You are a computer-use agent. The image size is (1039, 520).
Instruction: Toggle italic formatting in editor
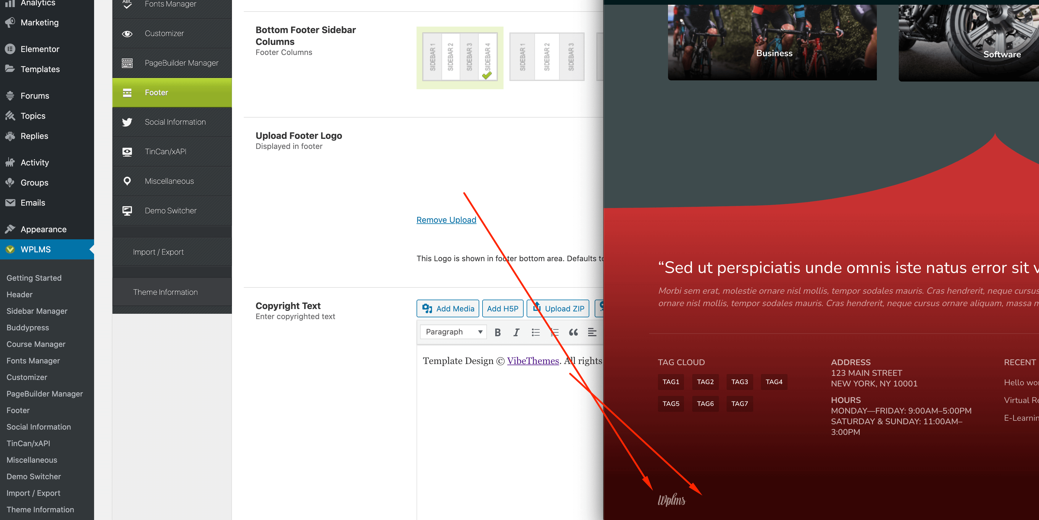[x=516, y=332]
